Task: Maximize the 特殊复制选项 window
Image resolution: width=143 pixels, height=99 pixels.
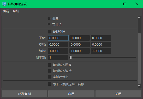Action: tap(125, 4)
